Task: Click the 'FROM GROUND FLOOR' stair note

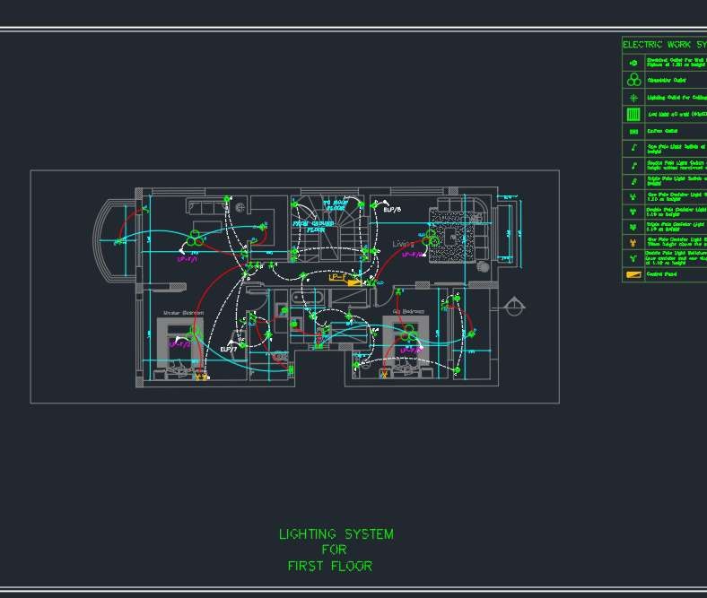Action: pyautogui.click(x=314, y=226)
